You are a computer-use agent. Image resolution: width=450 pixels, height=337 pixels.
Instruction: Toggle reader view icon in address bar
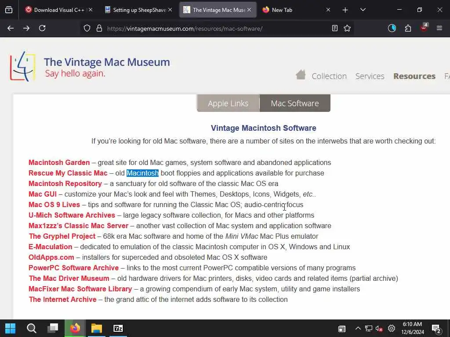pyautogui.click(x=334, y=28)
